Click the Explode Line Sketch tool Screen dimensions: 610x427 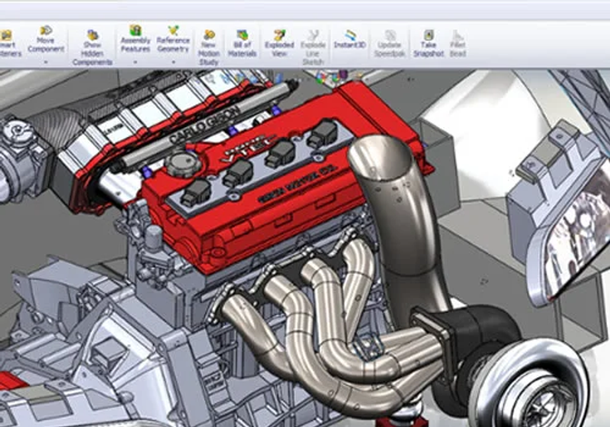313,47
